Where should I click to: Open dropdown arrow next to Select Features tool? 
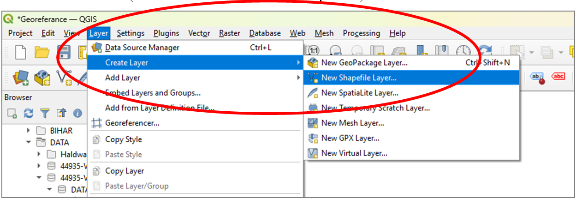532,52
